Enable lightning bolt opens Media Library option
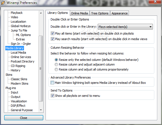Image resolution: width=162 pixels, height=125 pixels. [x=52, y=83]
